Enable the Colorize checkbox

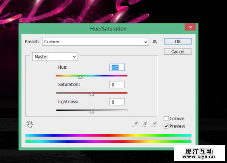tap(166, 119)
